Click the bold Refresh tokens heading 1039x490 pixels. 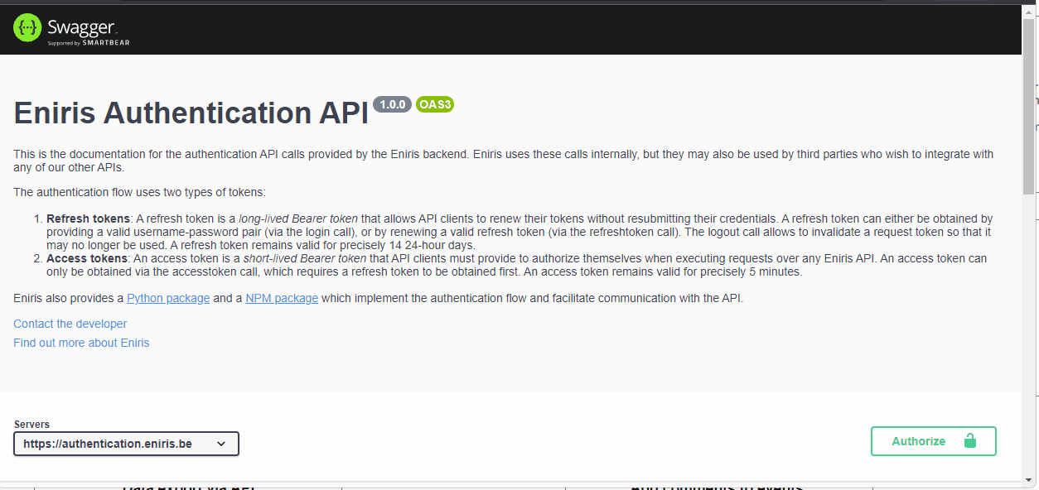(x=88, y=219)
